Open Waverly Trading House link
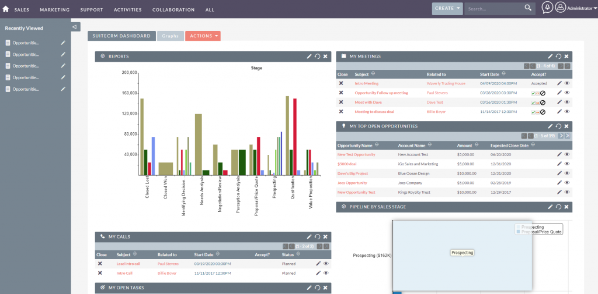Viewport: 598px width, 294px height. [446, 83]
